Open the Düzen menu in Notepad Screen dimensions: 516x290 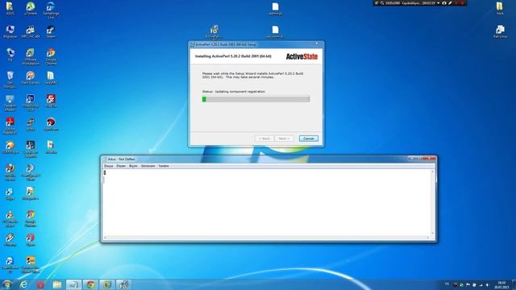(121, 166)
